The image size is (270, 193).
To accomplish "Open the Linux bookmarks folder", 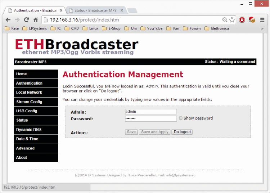I will [x=90, y=28].
